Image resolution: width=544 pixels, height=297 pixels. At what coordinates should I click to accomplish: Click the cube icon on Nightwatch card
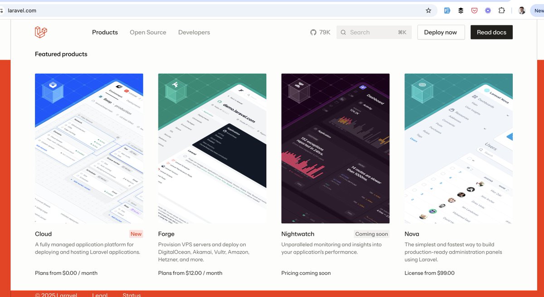300,91
